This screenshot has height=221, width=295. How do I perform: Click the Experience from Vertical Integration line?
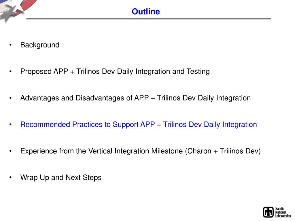pos(141,151)
